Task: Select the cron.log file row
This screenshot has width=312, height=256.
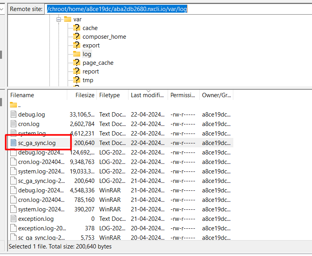Action: [x=28, y=124]
